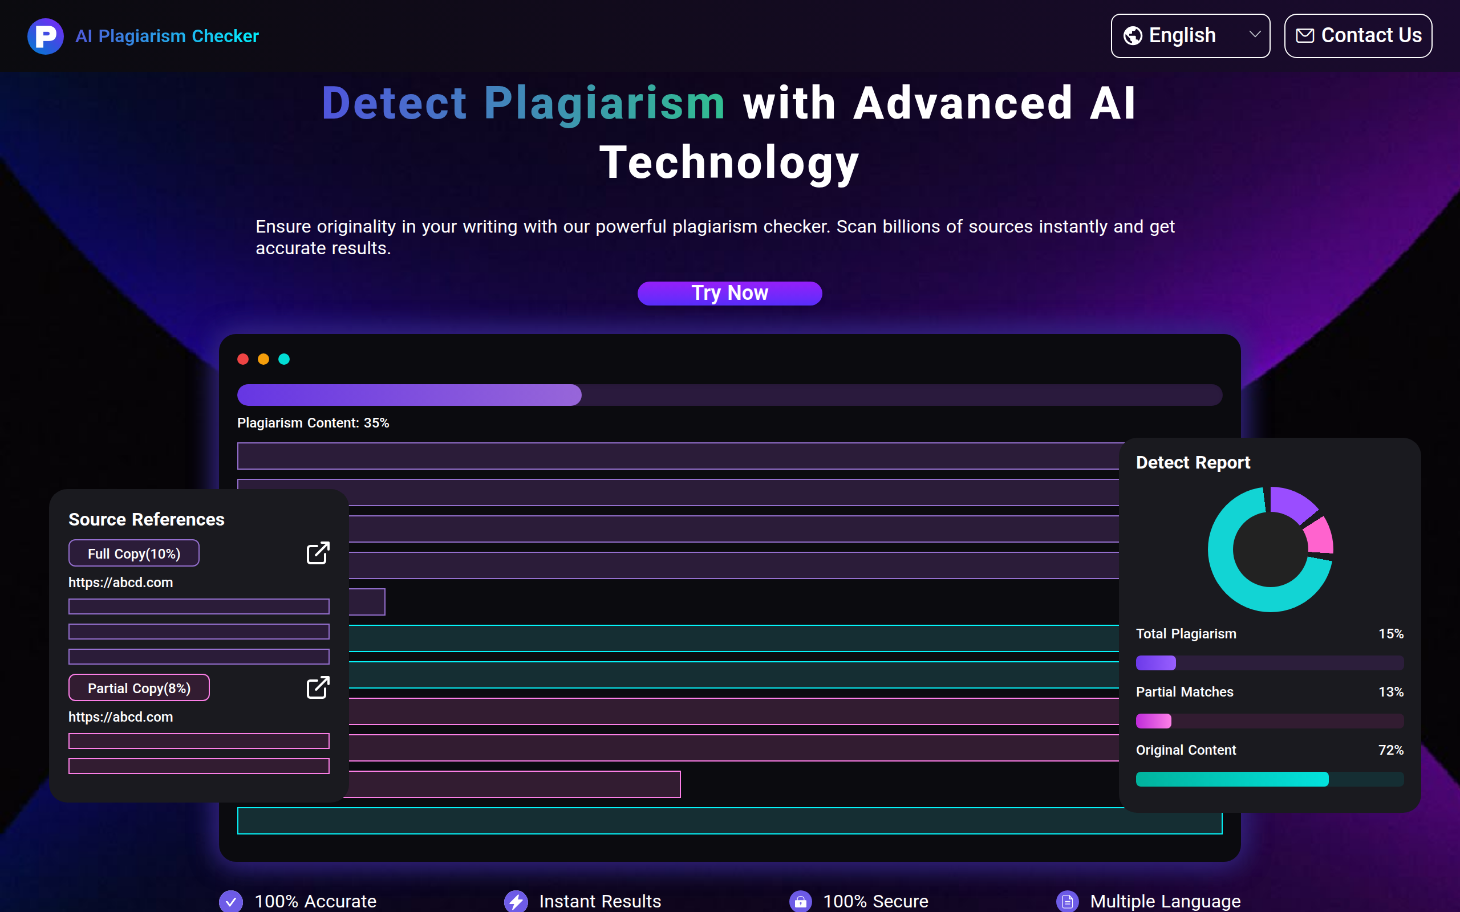Image resolution: width=1460 pixels, height=912 pixels.
Task: Toggle the Partial Copy(8%) badge
Action: click(x=139, y=687)
